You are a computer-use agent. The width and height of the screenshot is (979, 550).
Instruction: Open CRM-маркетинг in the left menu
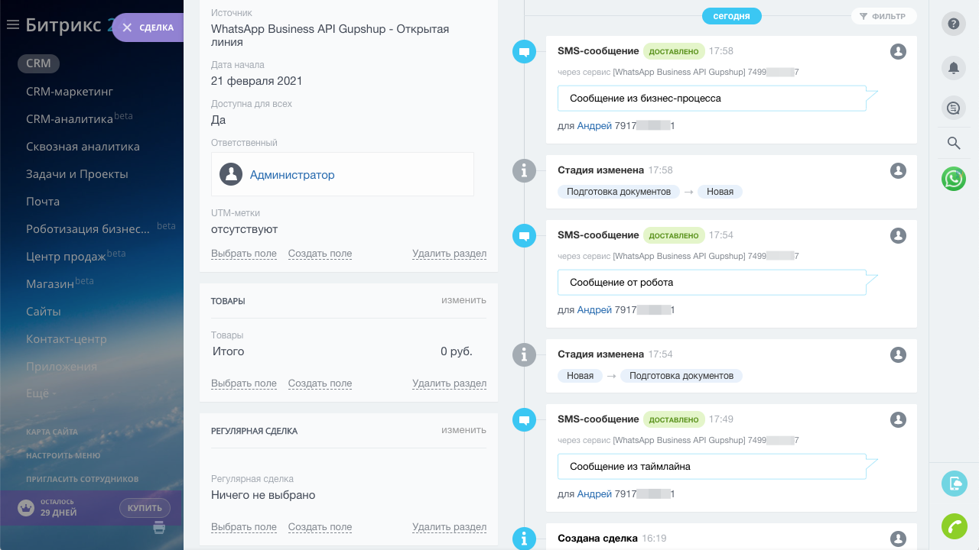point(70,92)
